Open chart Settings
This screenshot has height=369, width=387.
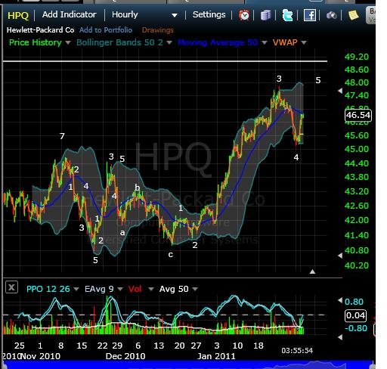pos(209,14)
